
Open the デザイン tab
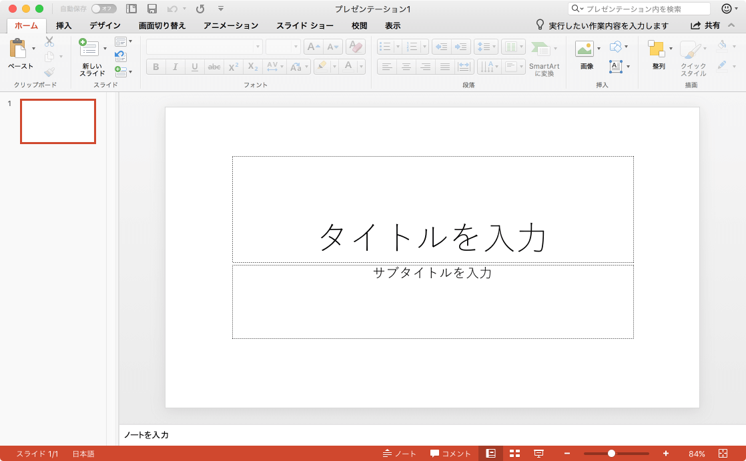pyautogui.click(x=105, y=25)
